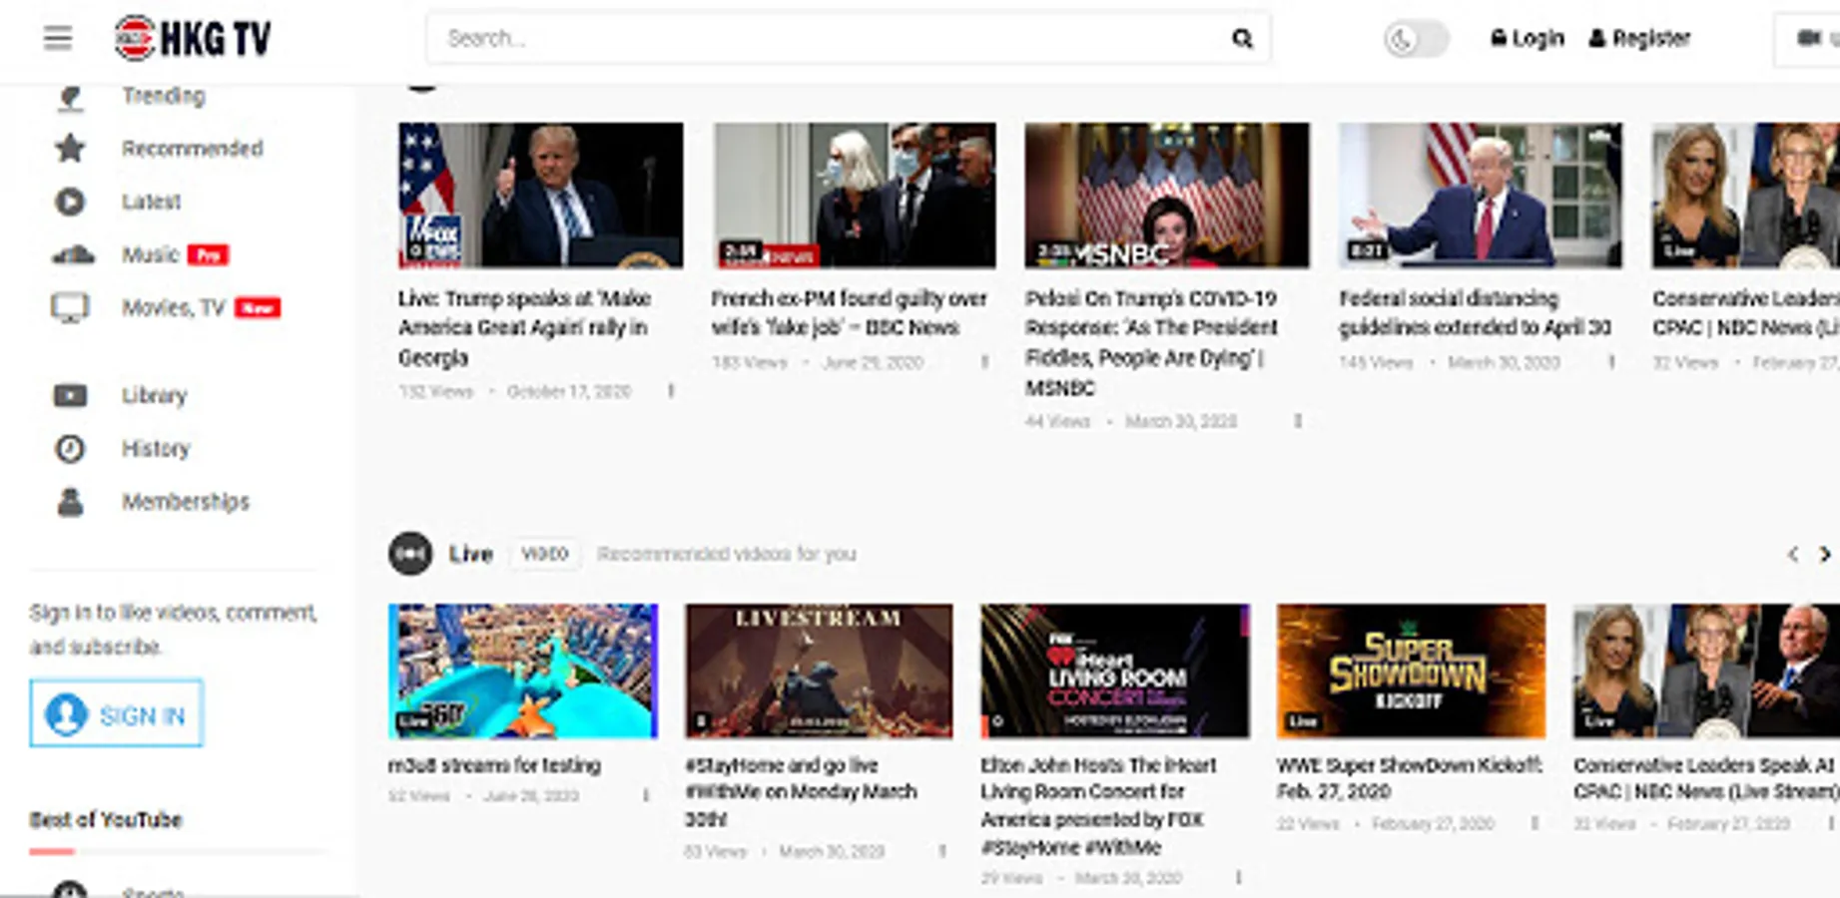Click the lock icon beside Login
This screenshot has width=1840, height=898.
click(1498, 38)
